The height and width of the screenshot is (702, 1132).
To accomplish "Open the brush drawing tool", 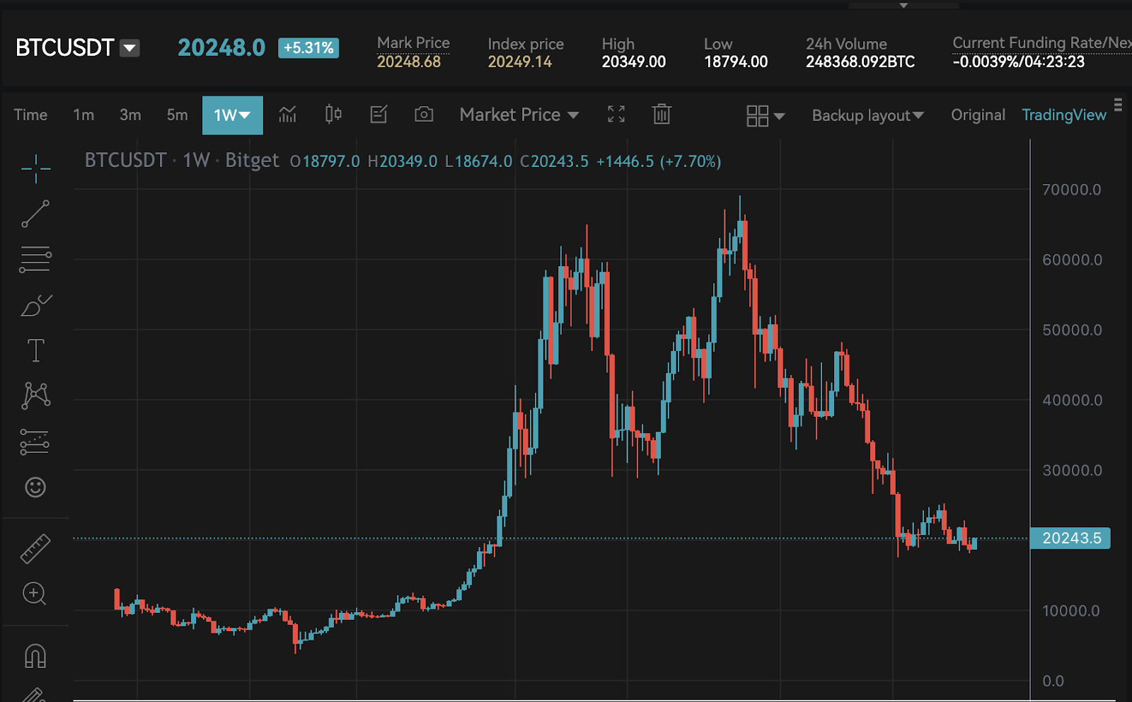I will (x=35, y=306).
